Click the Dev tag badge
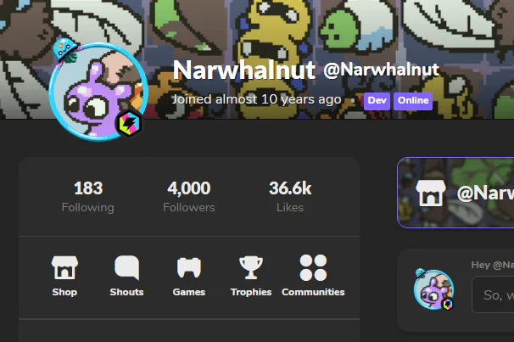Viewport: 514px width, 342px height. click(377, 101)
